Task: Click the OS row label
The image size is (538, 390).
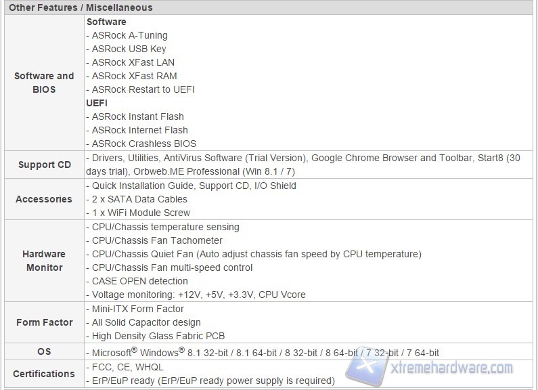Action: 44,351
